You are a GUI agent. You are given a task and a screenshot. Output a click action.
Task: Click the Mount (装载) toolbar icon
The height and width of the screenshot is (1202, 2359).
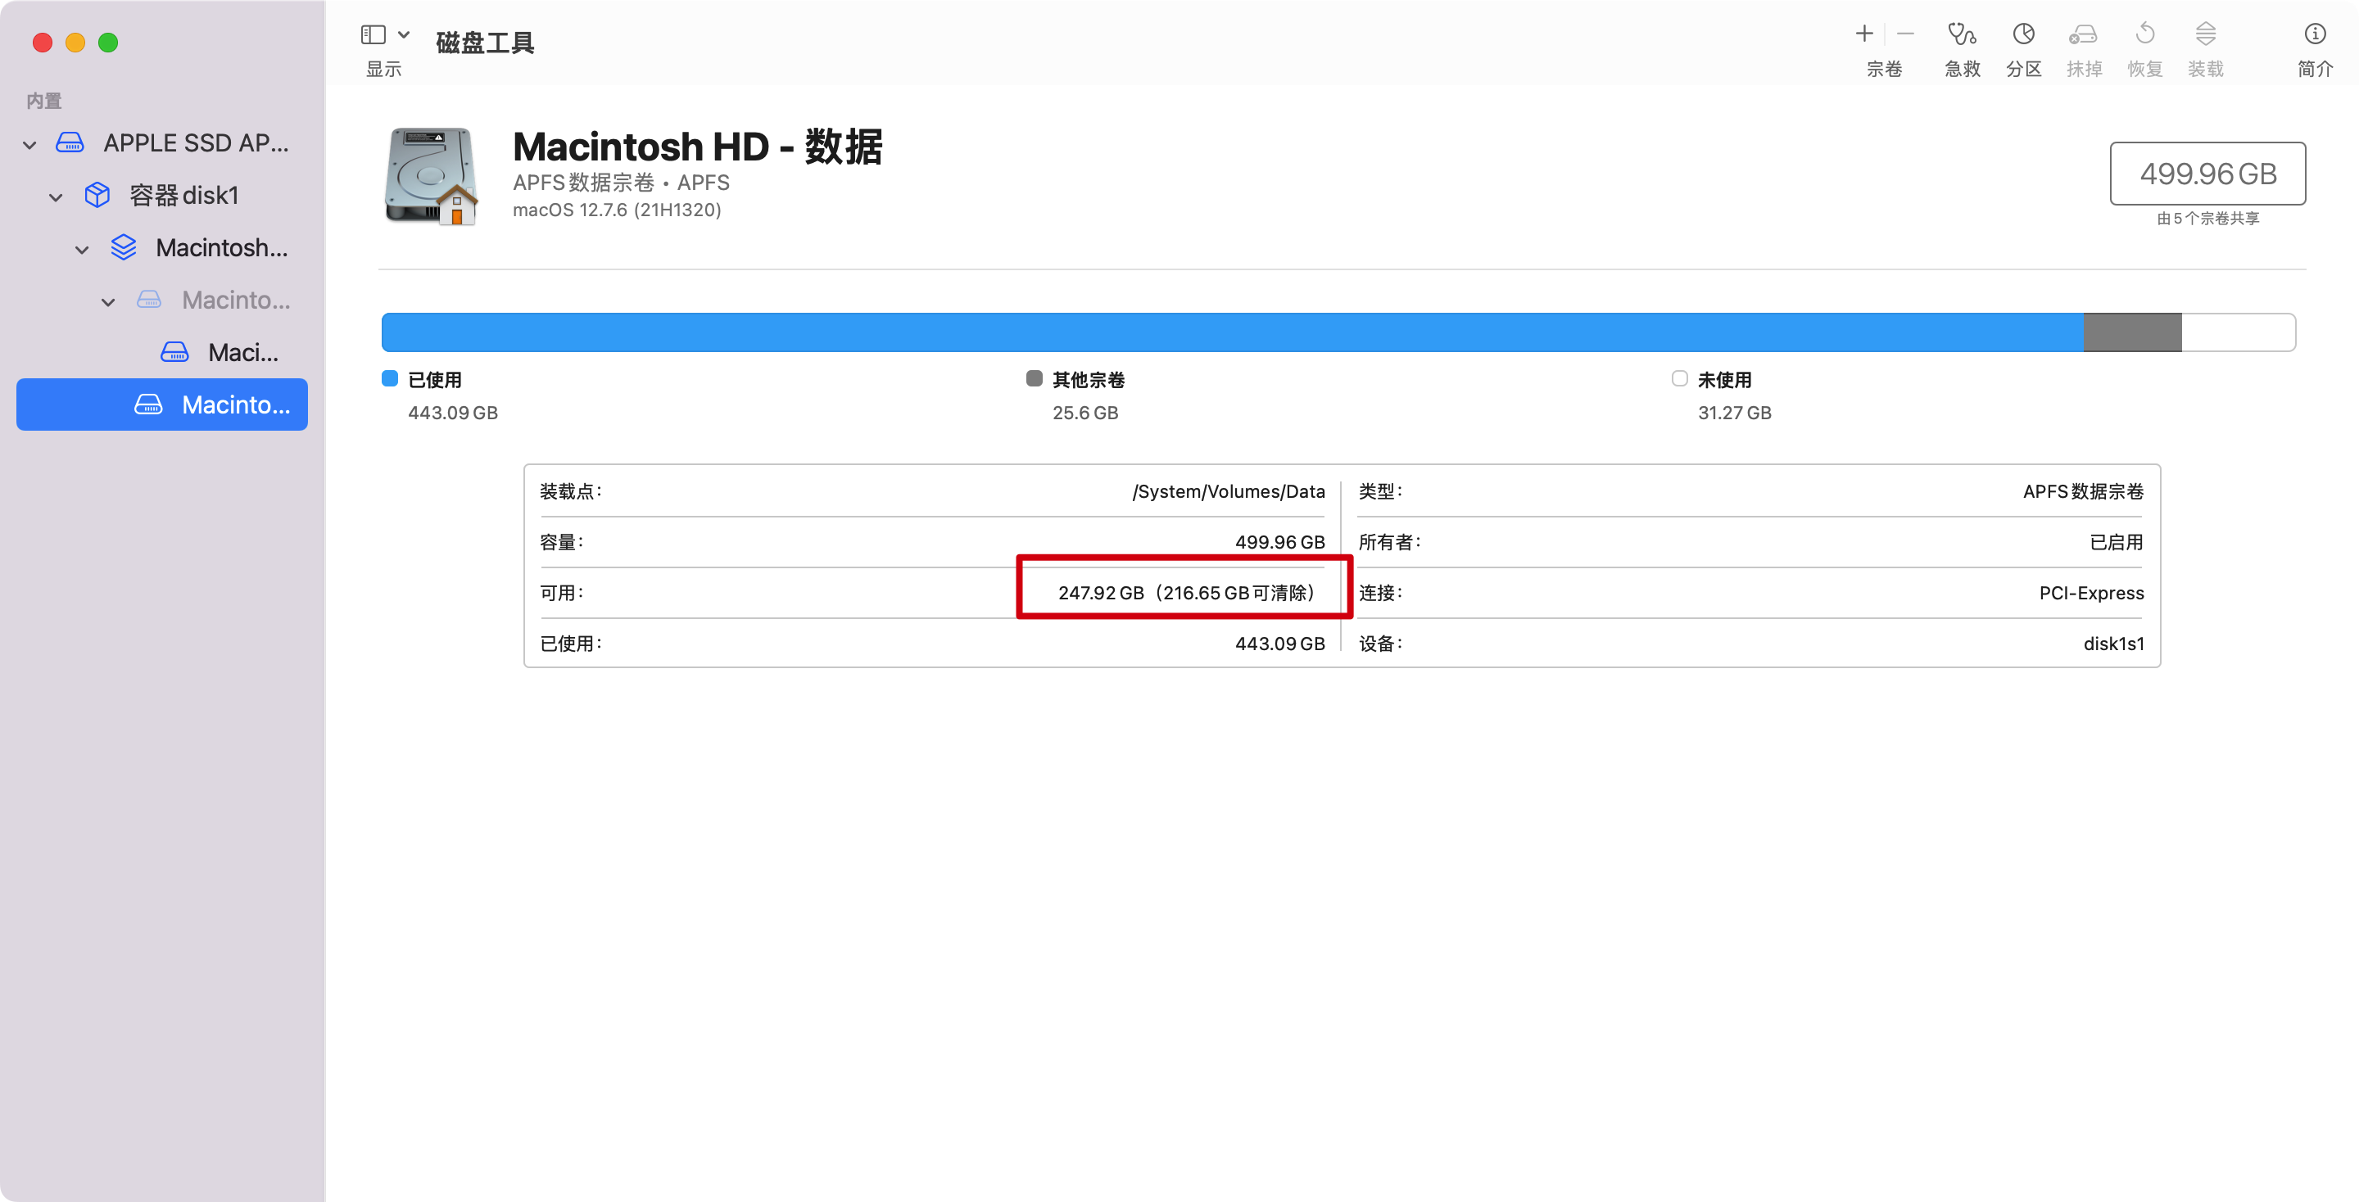pyautogui.click(x=2205, y=34)
